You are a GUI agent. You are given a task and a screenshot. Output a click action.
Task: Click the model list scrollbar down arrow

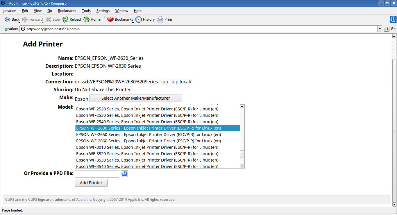tap(242, 166)
